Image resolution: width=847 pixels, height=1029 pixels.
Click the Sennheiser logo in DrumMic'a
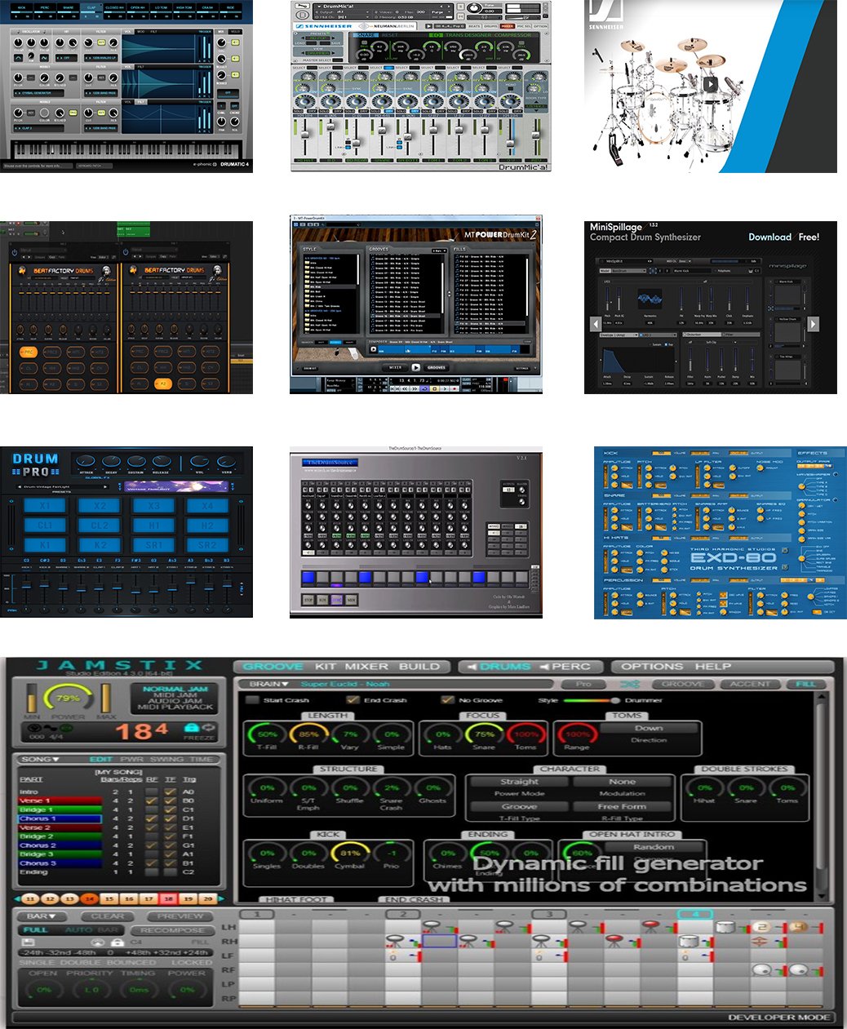point(324,26)
